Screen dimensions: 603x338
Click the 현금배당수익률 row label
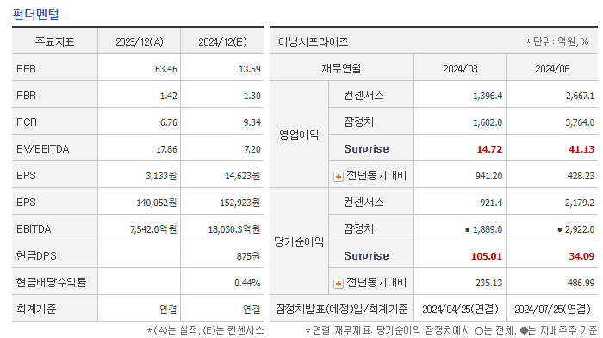click(51, 282)
